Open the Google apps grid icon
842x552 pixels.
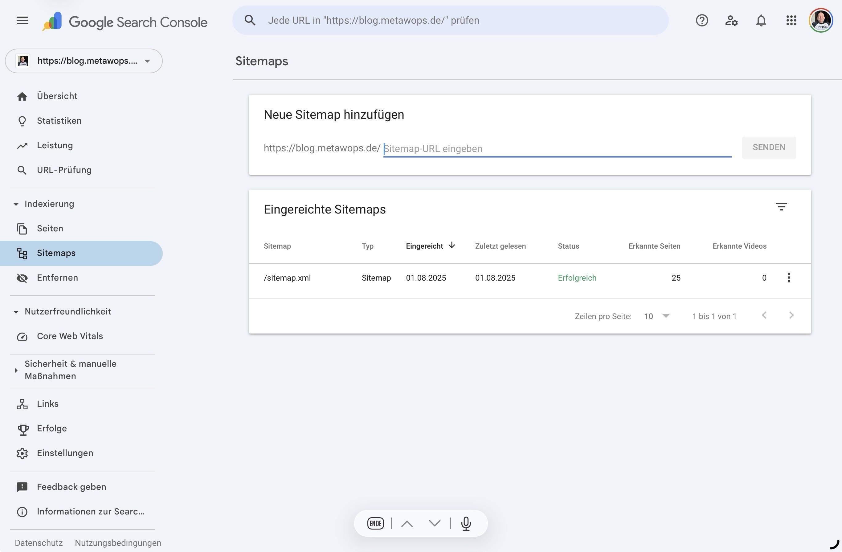tap(791, 21)
